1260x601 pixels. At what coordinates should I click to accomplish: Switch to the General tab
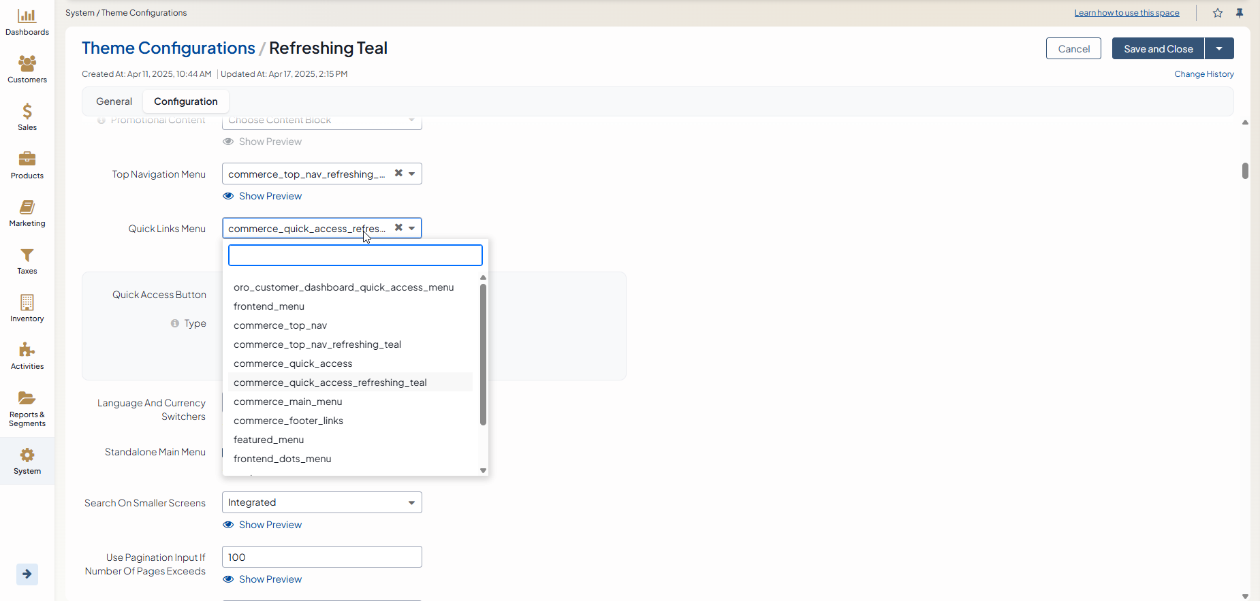pos(114,101)
